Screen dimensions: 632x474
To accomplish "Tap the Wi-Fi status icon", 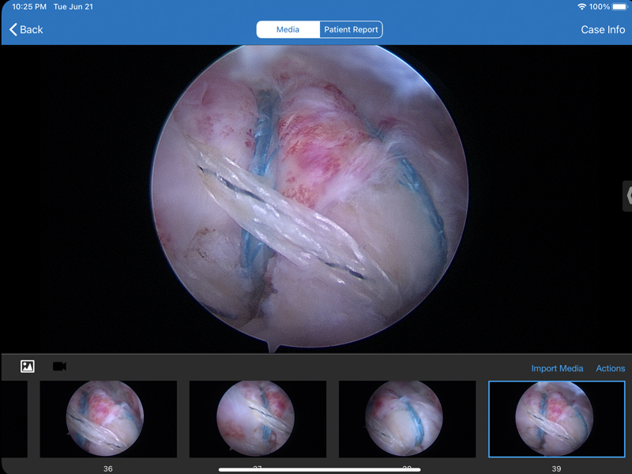I will pyautogui.click(x=581, y=7).
